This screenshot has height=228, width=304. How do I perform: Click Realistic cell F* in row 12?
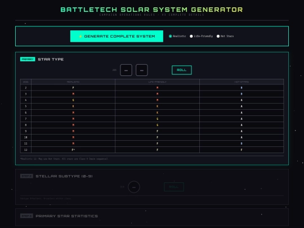[x=73, y=150]
